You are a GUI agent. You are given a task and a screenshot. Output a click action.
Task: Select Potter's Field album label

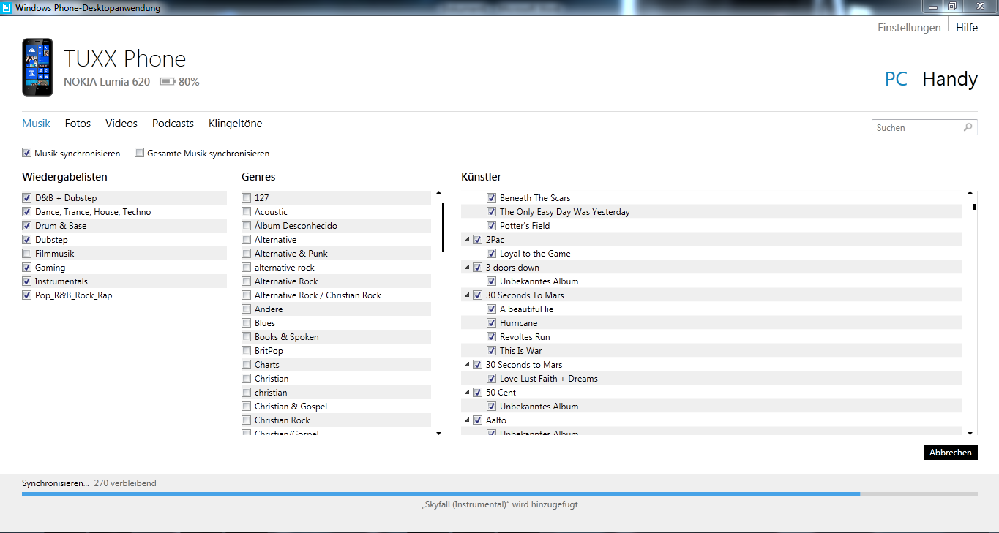[525, 226]
